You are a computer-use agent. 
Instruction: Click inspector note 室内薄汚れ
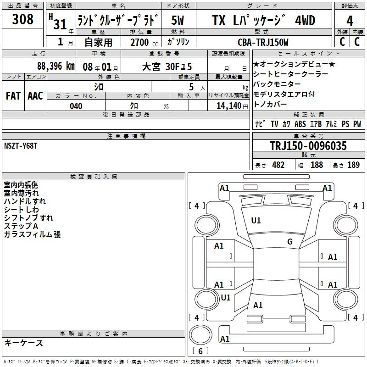pyautogui.click(x=21, y=193)
